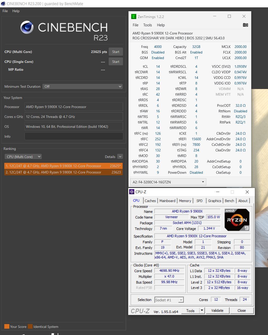Click the Capacity 32GB value
This screenshot has width=268, height=335.
click(196, 47)
